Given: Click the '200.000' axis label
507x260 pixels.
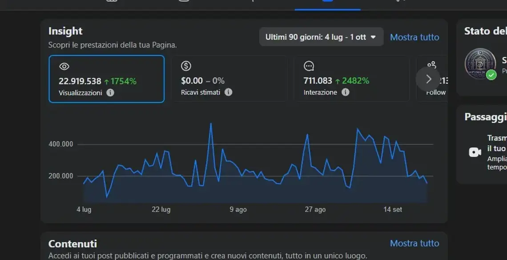Looking at the screenshot, I should pos(61,176).
